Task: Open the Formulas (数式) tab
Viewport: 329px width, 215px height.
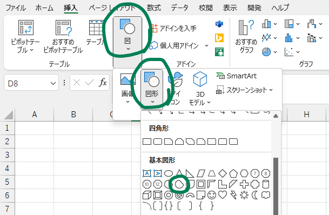Action: point(153,8)
